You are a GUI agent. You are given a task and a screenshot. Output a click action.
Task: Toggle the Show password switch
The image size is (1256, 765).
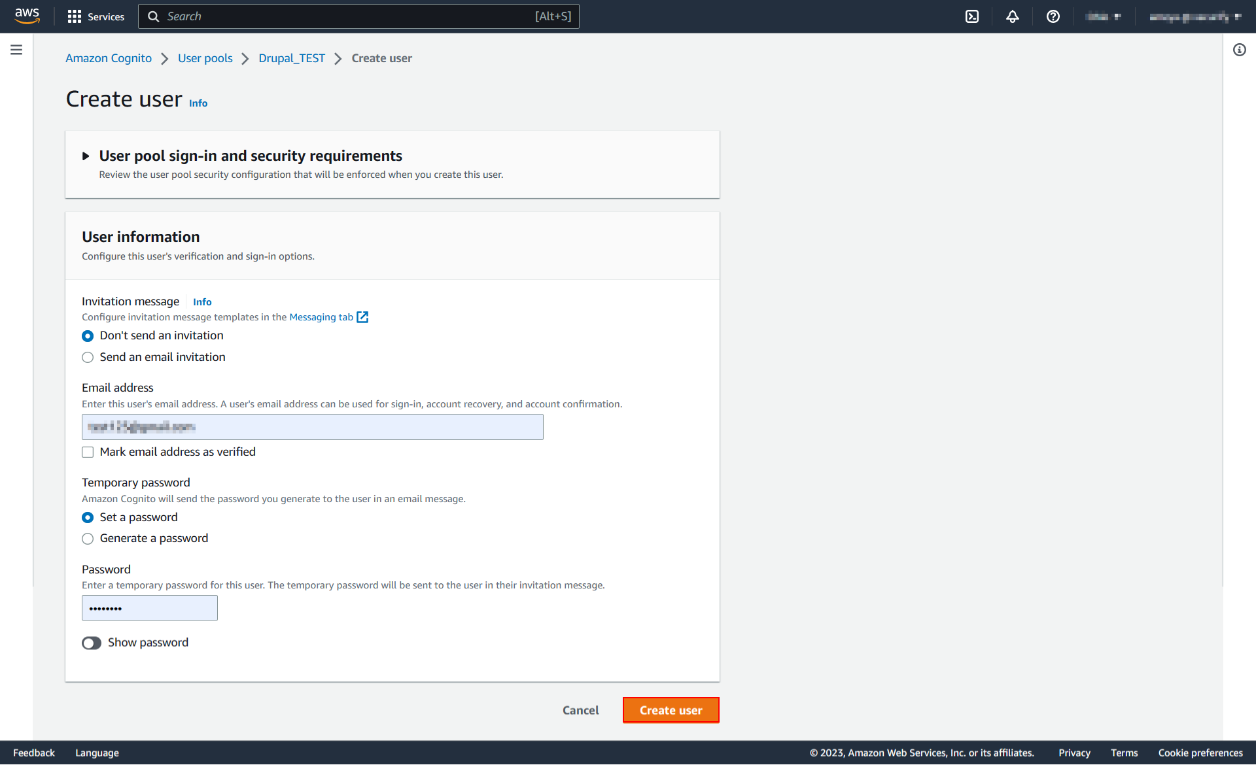pyautogui.click(x=92, y=643)
